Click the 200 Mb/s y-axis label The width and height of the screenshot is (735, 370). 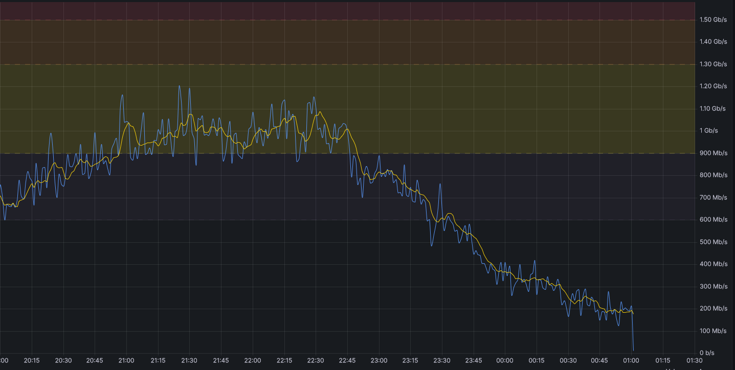tap(713, 309)
